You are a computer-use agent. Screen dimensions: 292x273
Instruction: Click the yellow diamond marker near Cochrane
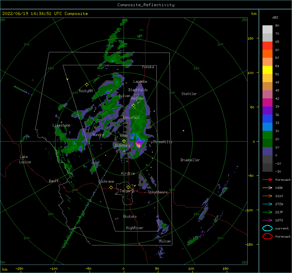click(111, 188)
